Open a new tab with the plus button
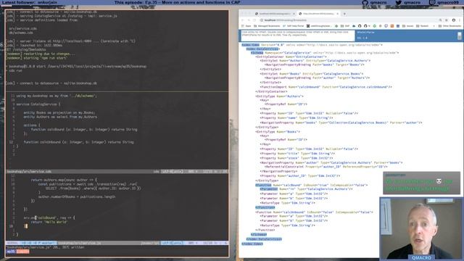 344,14
